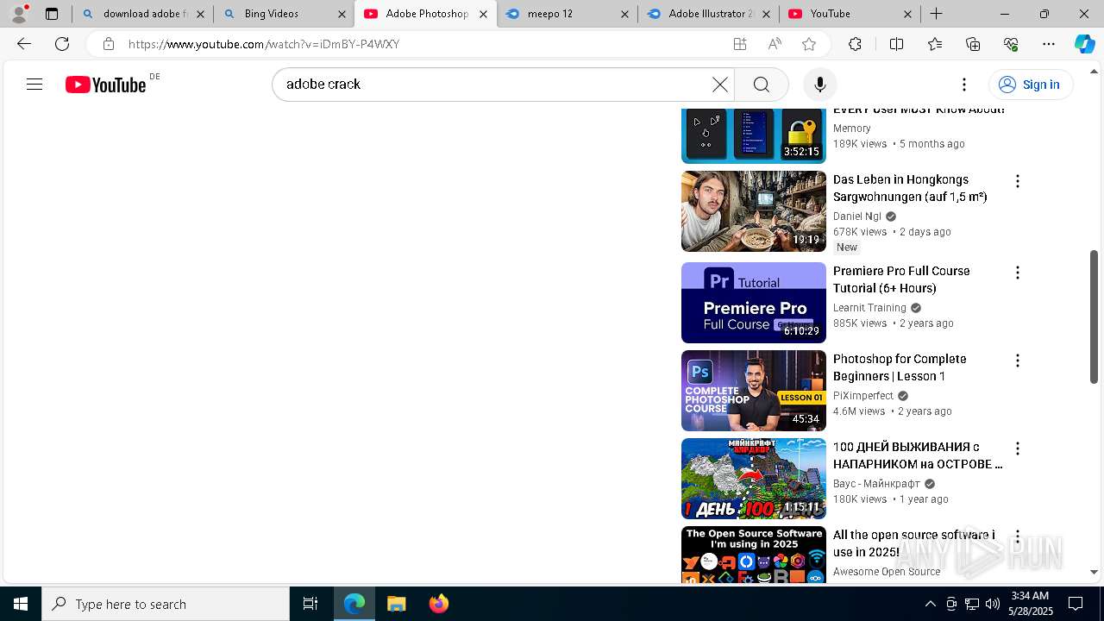
Task: Open 'Photoshop for Complete Beginners' title
Action: click(x=900, y=367)
